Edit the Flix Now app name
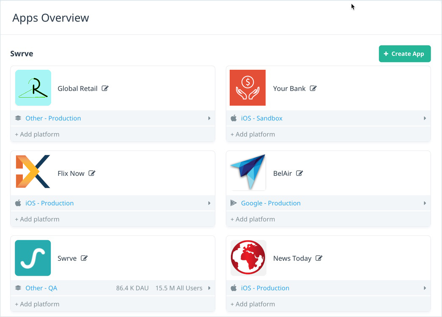Image resolution: width=442 pixels, height=317 pixels. click(92, 173)
